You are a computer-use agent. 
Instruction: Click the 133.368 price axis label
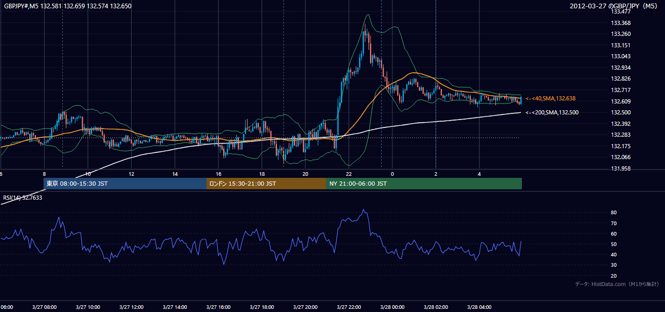coord(620,23)
